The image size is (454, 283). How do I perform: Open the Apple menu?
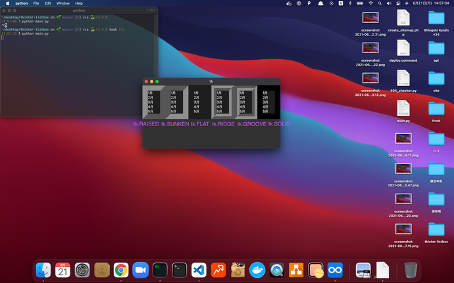click(7, 3)
